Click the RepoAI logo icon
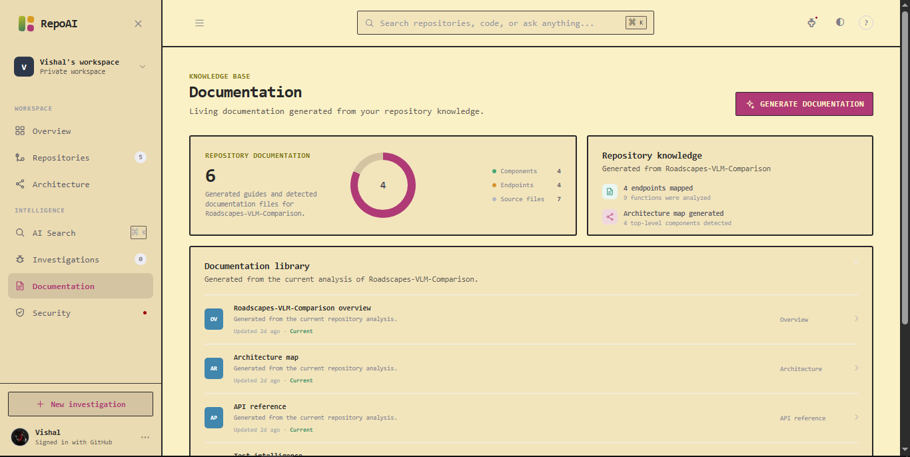 tap(26, 23)
